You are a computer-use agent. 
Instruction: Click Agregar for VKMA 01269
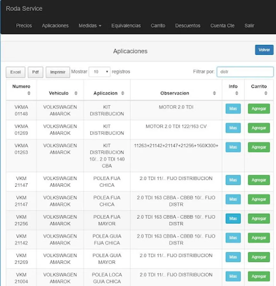[x=259, y=128]
